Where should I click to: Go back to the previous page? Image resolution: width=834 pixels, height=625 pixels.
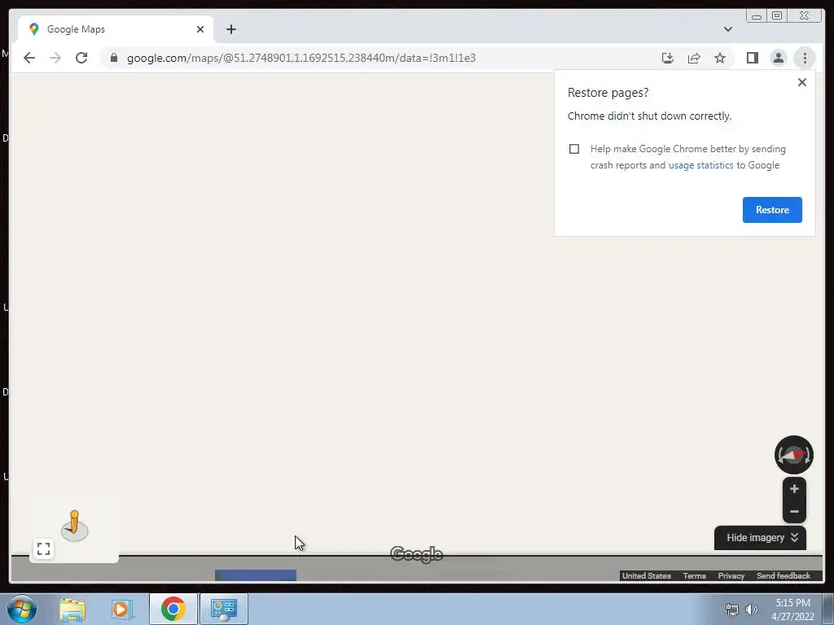click(29, 58)
